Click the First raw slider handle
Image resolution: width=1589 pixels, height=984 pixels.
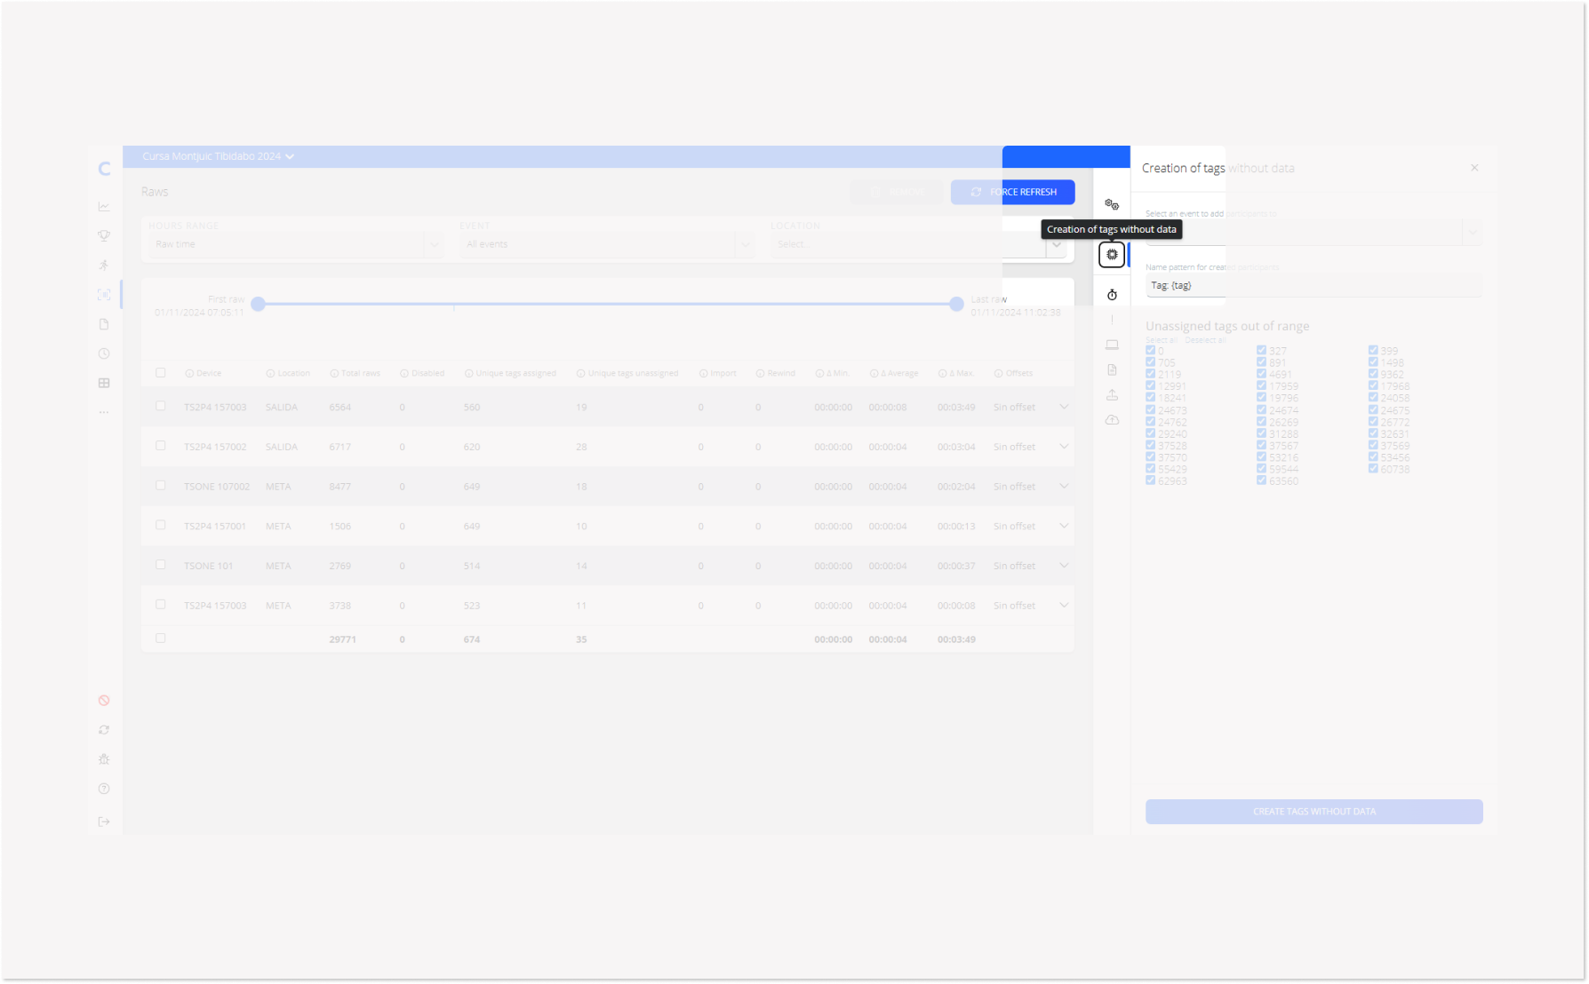pyautogui.click(x=259, y=304)
